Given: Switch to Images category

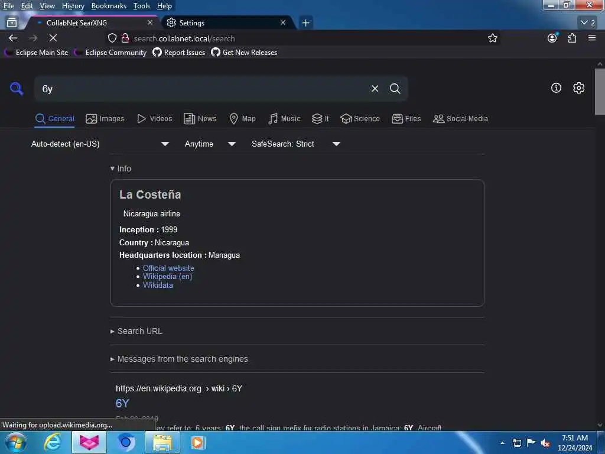Looking at the screenshot, I should tap(105, 118).
